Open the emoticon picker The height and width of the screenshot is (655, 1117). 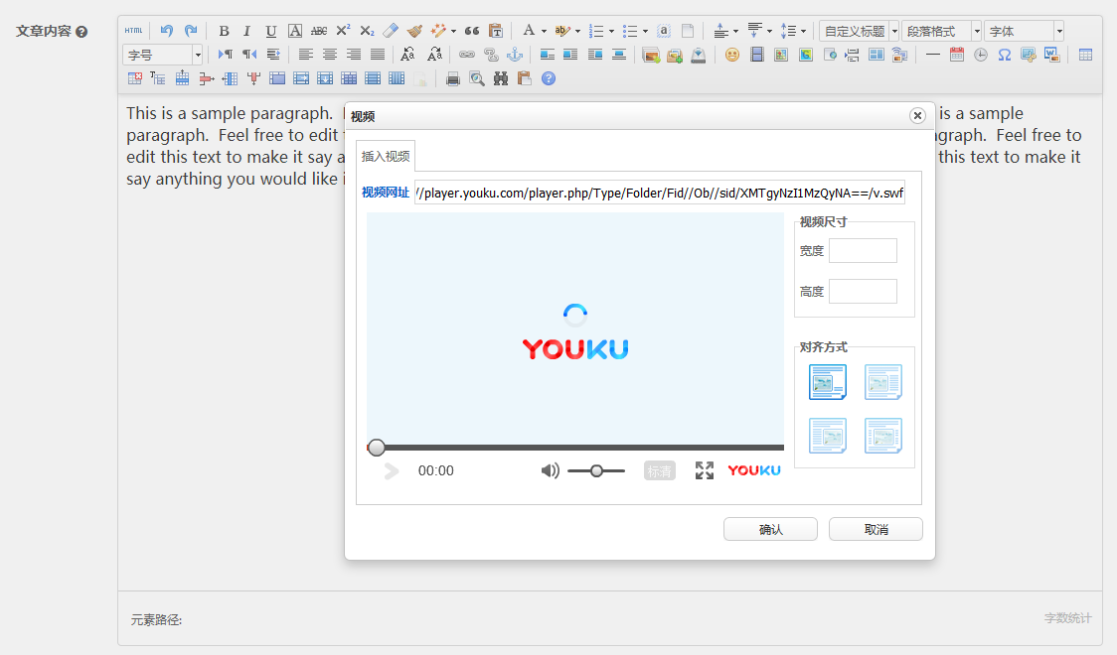pyautogui.click(x=731, y=55)
